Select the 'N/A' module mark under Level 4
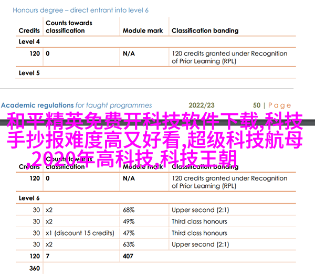Image resolution: width=315 pixels, height=275 pixels. (129, 54)
